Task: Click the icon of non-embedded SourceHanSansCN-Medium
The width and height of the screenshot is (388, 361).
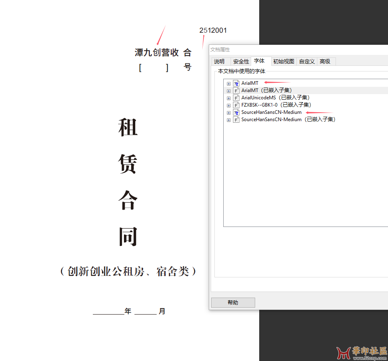Action: click(236, 112)
